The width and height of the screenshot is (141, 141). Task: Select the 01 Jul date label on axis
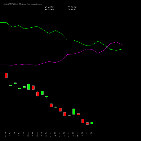point(50,134)
